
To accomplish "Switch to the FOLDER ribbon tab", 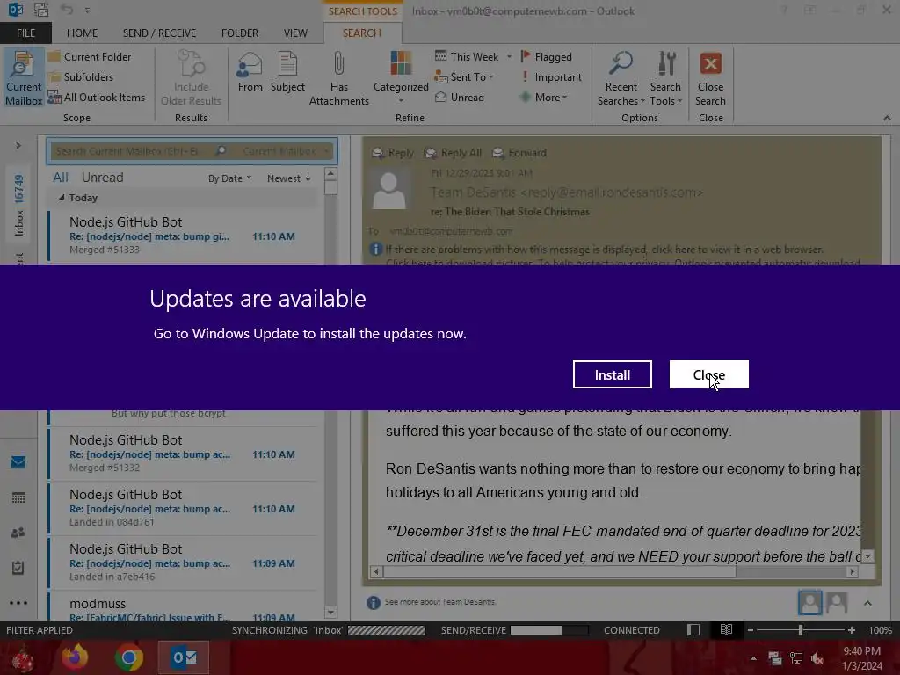I will pos(240,33).
